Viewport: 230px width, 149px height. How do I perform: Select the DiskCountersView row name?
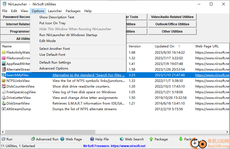click(x=20, y=86)
